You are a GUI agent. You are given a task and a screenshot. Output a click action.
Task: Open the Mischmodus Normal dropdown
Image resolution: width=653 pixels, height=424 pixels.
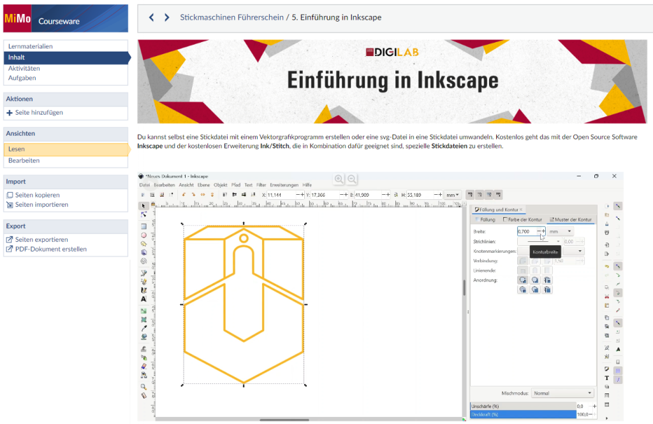coord(562,393)
